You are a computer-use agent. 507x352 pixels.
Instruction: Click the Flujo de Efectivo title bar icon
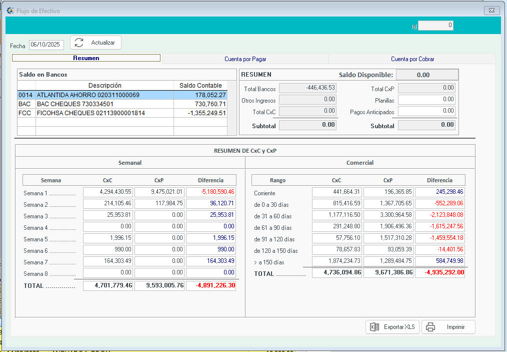(x=10, y=10)
